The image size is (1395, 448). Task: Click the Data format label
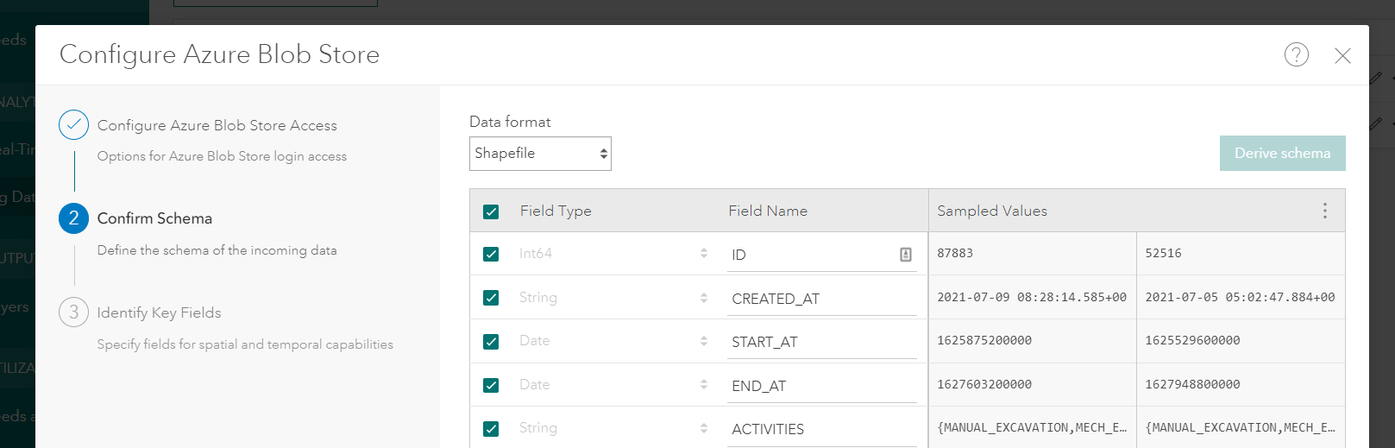tap(510, 122)
